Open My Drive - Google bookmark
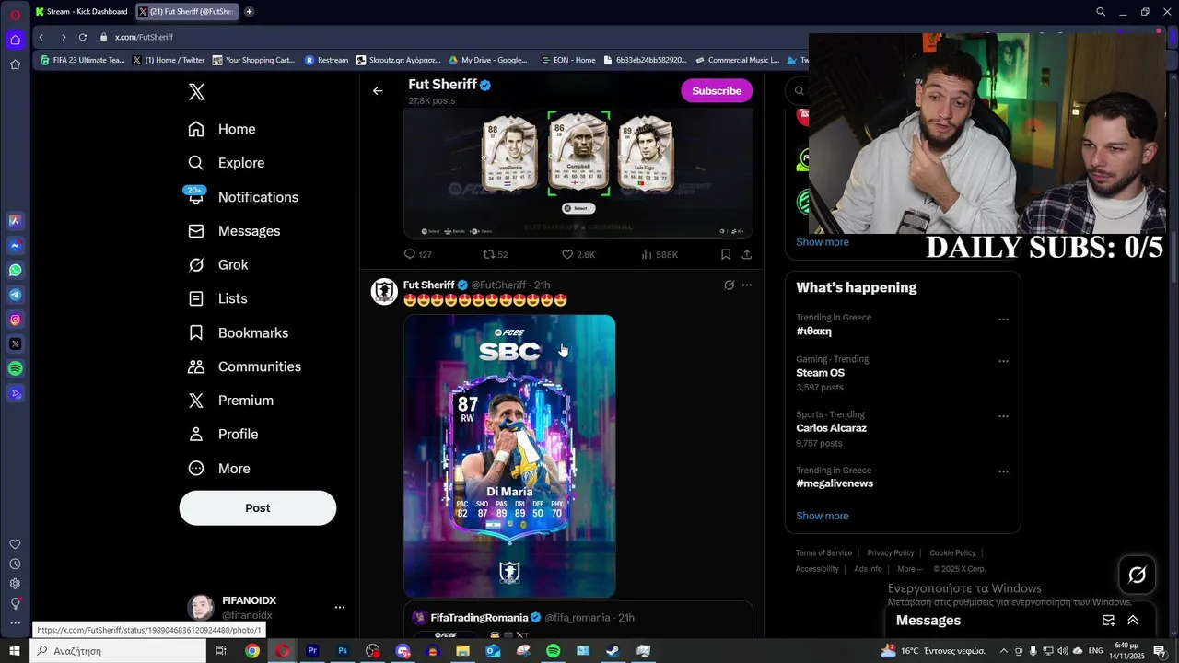The height and width of the screenshot is (663, 1179). [x=488, y=60]
